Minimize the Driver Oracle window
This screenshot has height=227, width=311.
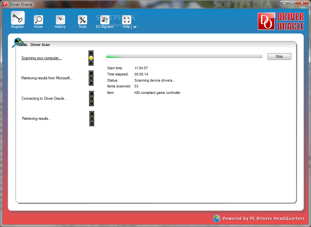(x=284, y=3)
